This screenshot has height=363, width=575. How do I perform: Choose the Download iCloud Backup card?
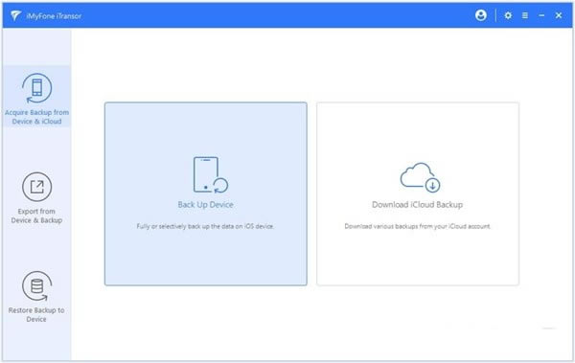click(418, 193)
